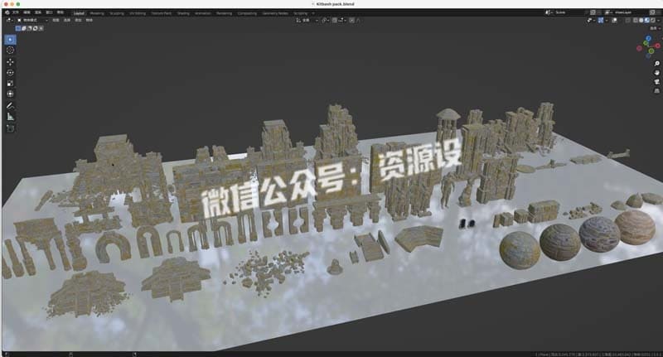
Task: Select the Rotate tool
Action: pos(10,73)
